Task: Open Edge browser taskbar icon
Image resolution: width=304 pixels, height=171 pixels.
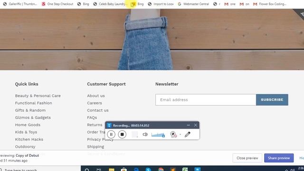Action: tap(136, 170)
